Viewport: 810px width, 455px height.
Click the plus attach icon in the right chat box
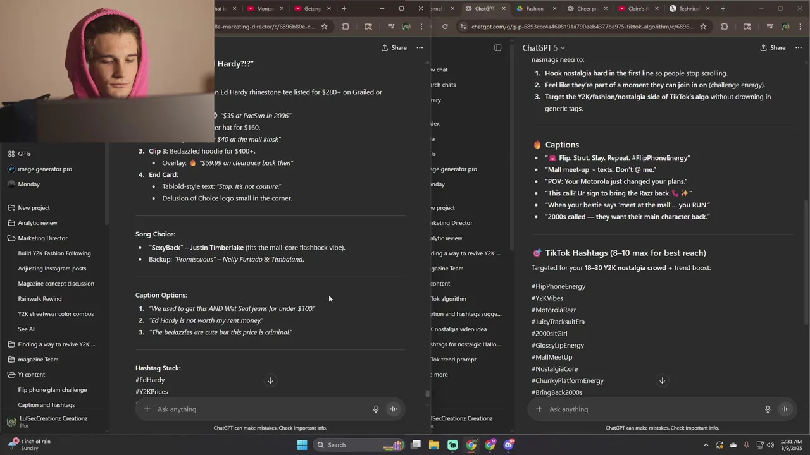pos(539,409)
